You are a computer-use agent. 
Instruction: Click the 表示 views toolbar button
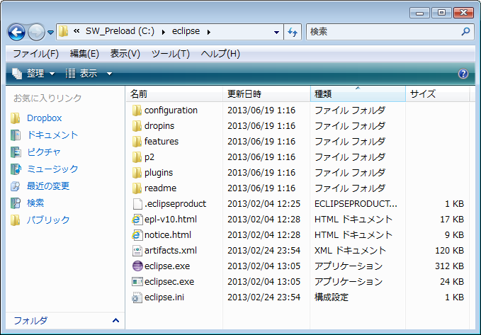(81, 74)
